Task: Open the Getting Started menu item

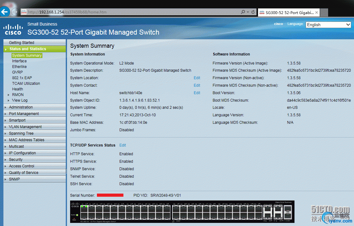Action: tap(35, 42)
